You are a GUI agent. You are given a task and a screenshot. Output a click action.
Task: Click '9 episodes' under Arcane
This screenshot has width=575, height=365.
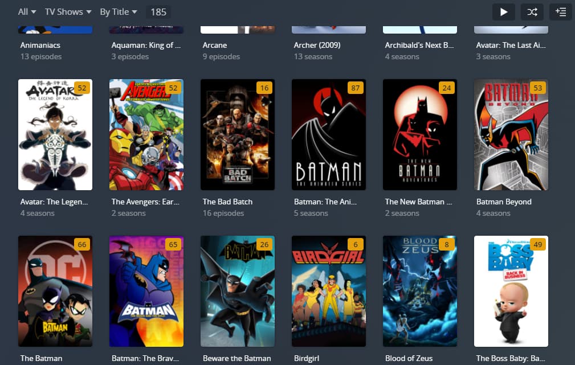(x=221, y=56)
